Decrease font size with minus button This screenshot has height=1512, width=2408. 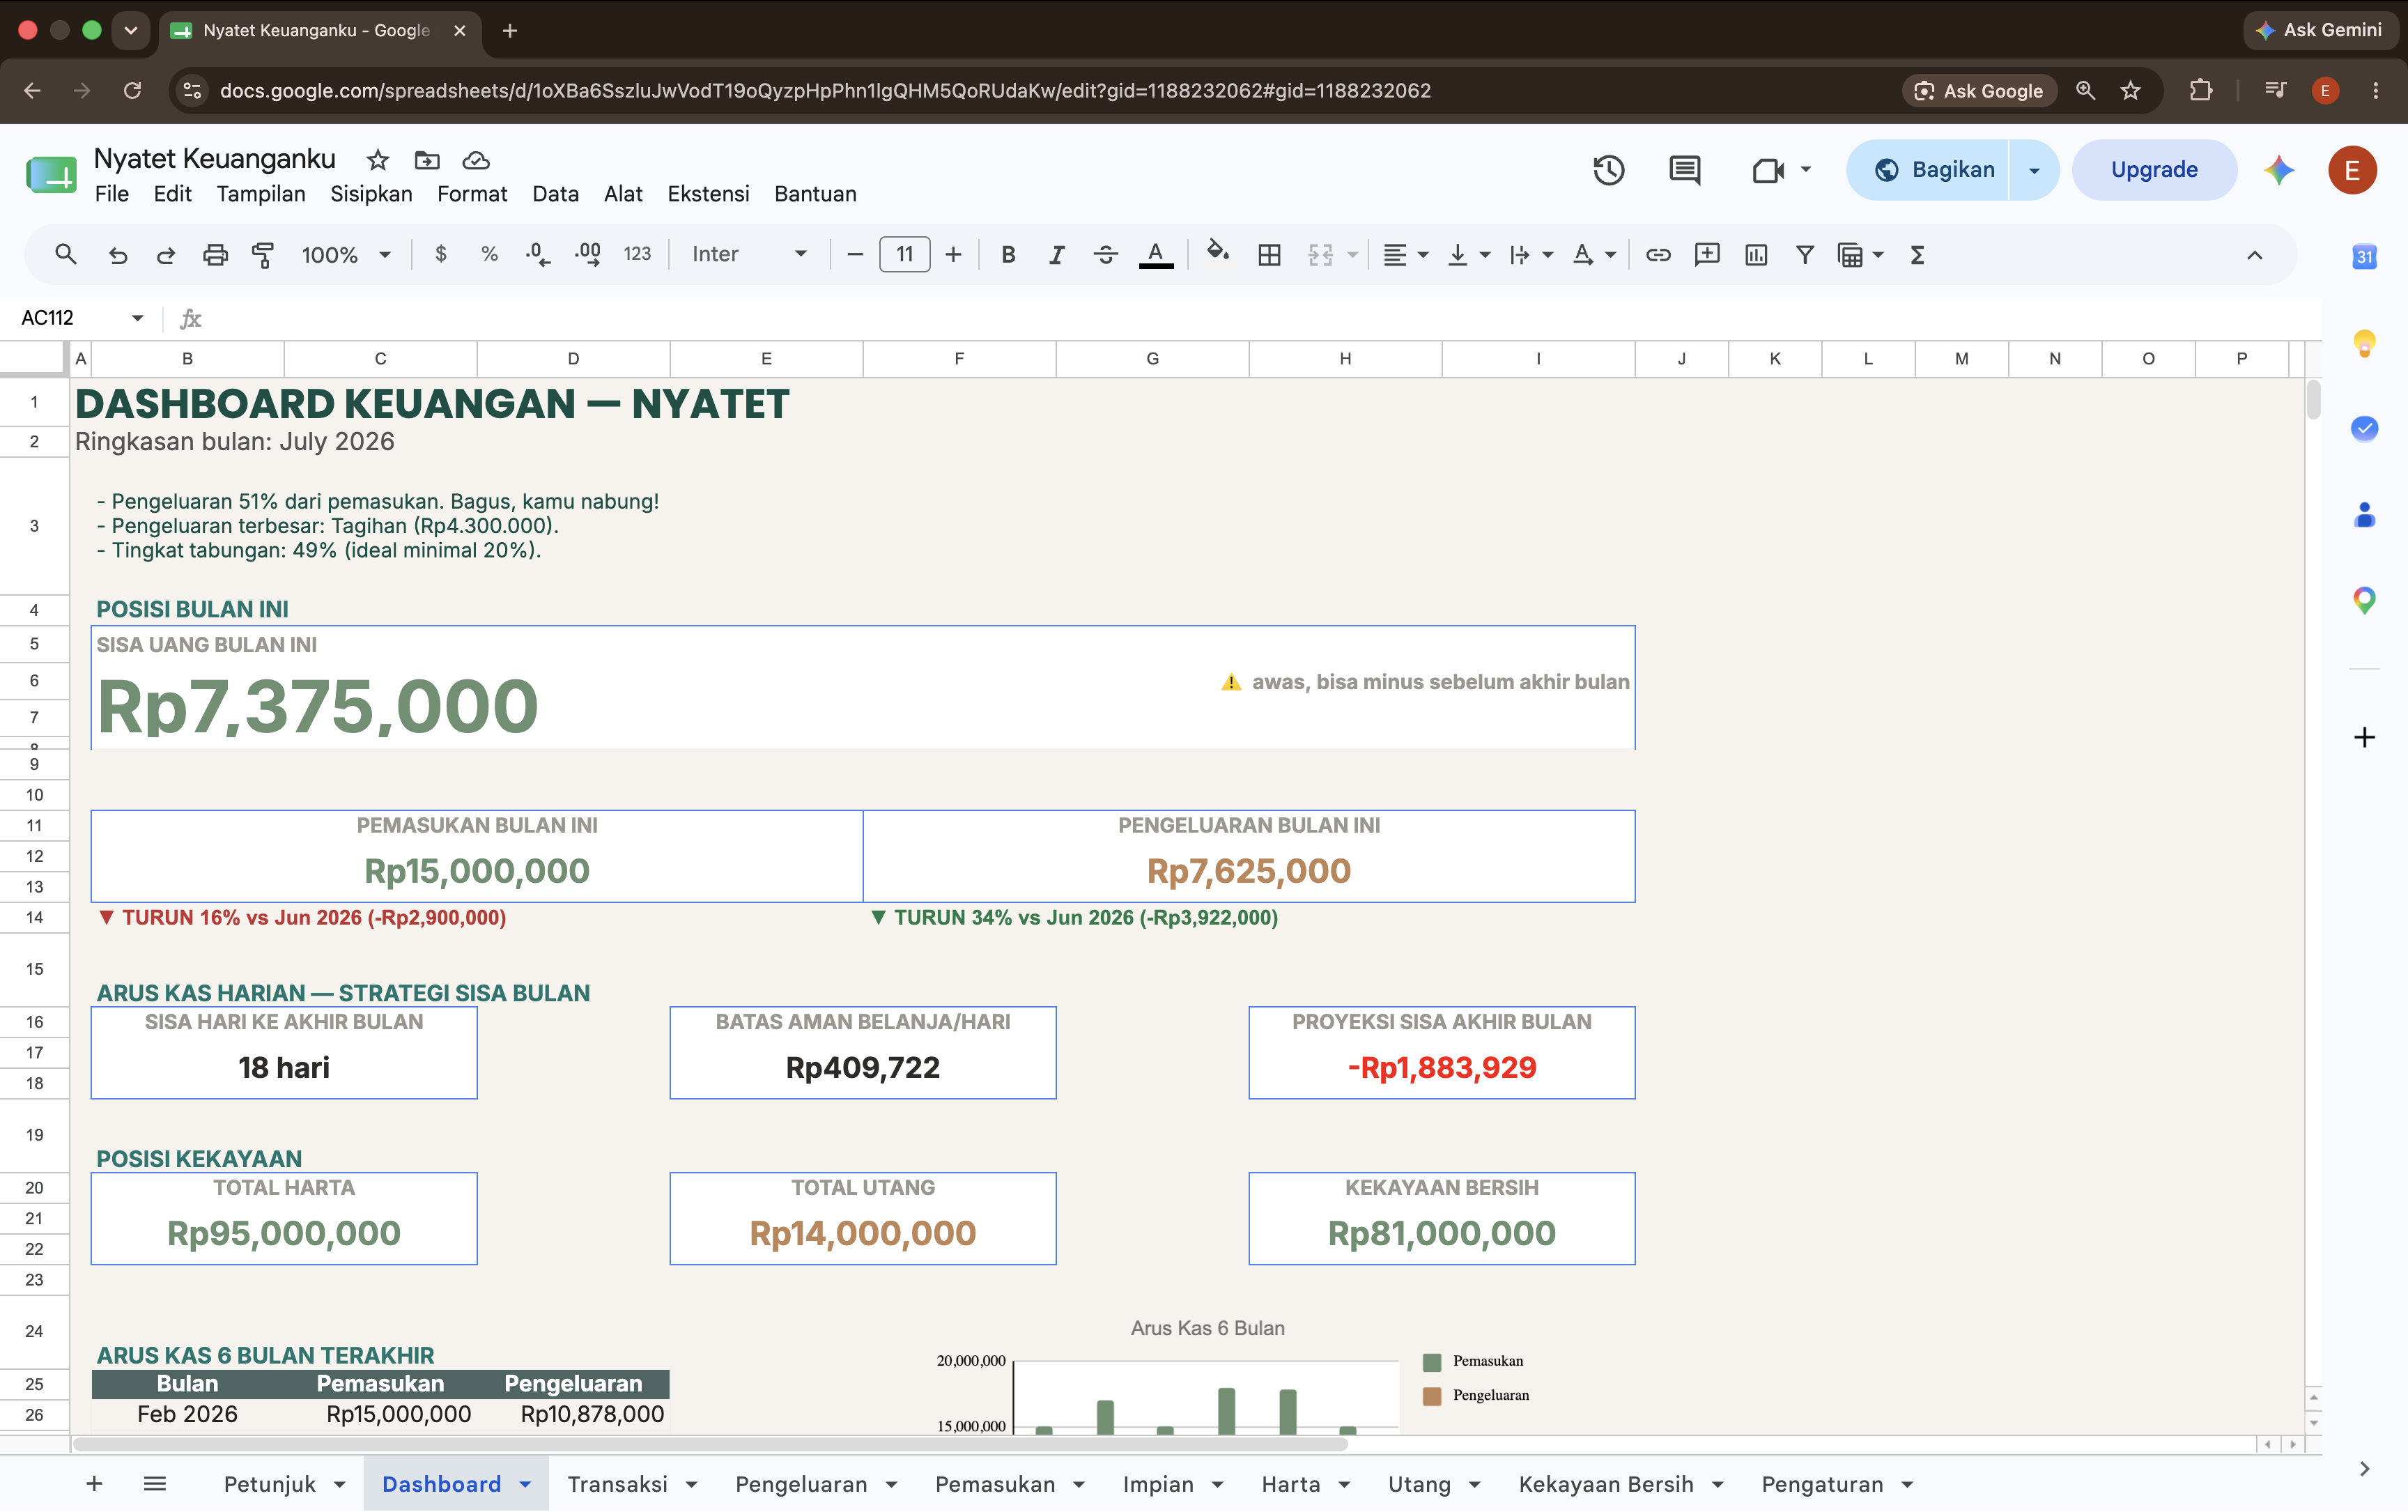[855, 255]
